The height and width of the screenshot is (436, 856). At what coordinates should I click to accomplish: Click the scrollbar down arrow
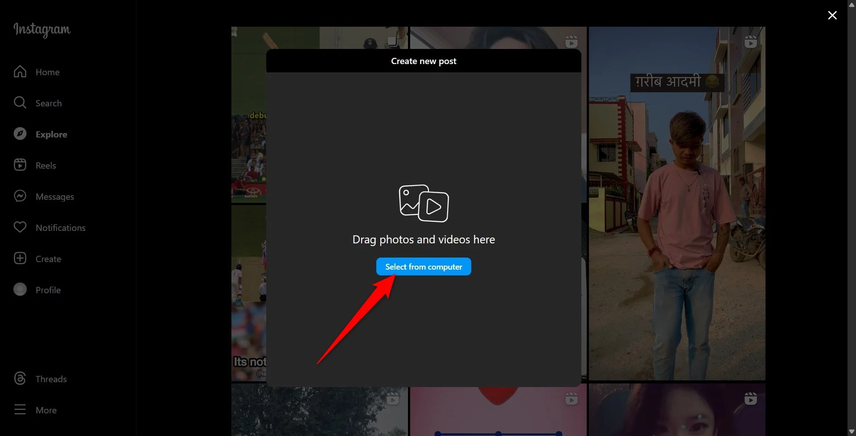coord(852,432)
